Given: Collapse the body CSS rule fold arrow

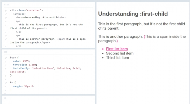Looking at the screenshot, I should pos(7,58).
